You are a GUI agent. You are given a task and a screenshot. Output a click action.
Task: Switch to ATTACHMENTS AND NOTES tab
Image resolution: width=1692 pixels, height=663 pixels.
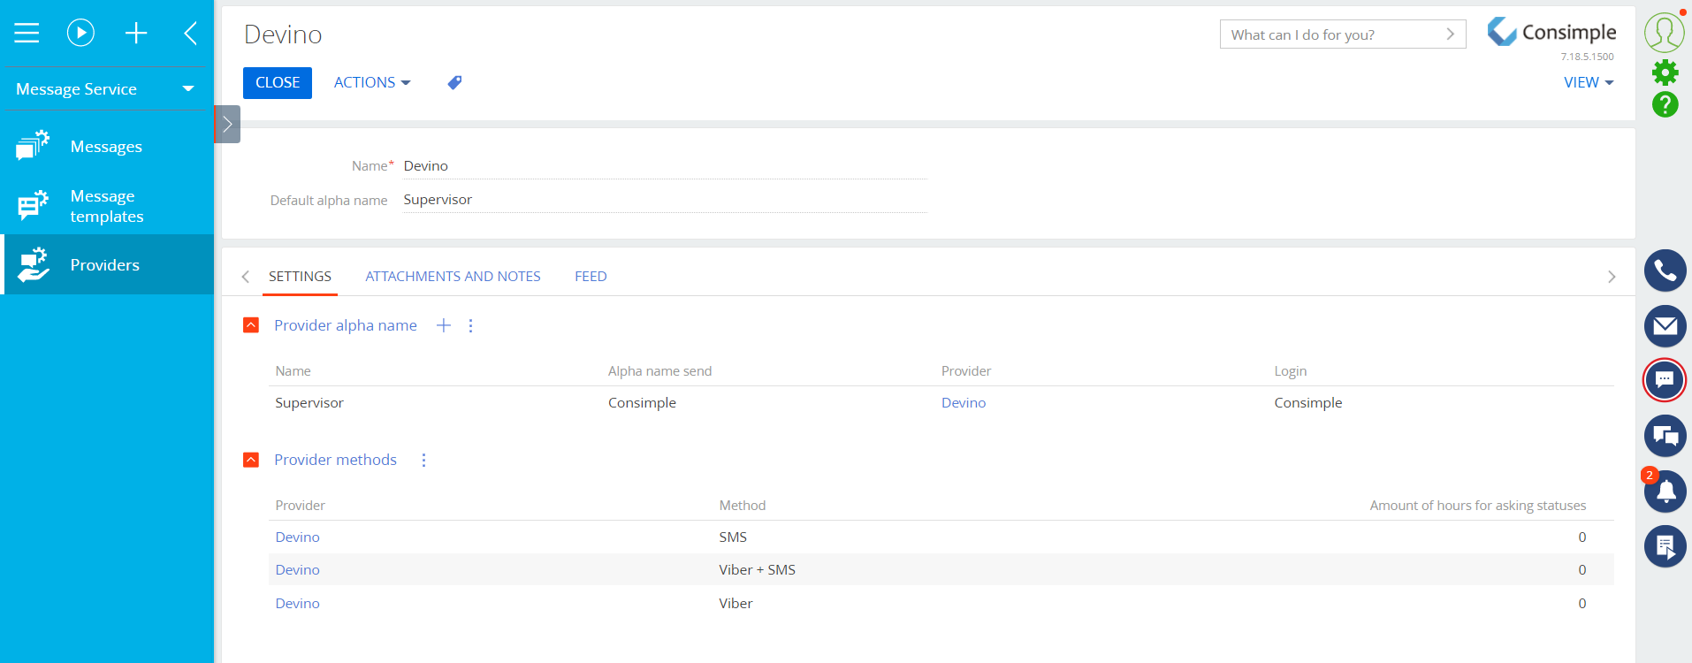coord(453,277)
